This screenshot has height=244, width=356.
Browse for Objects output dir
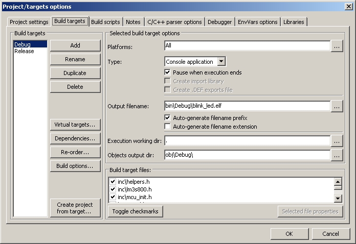pyautogui.click(x=336, y=155)
